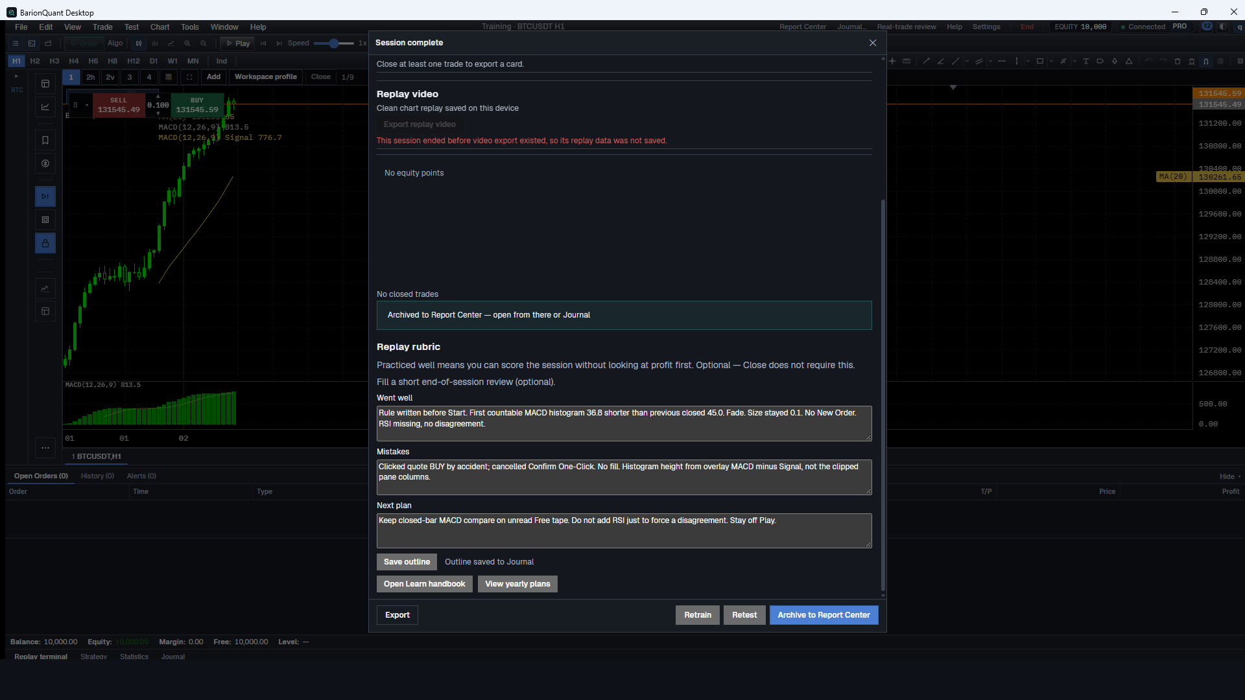Select the rectangle shape drawing tool
Image resolution: width=1245 pixels, height=700 pixels.
(x=1040, y=61)
